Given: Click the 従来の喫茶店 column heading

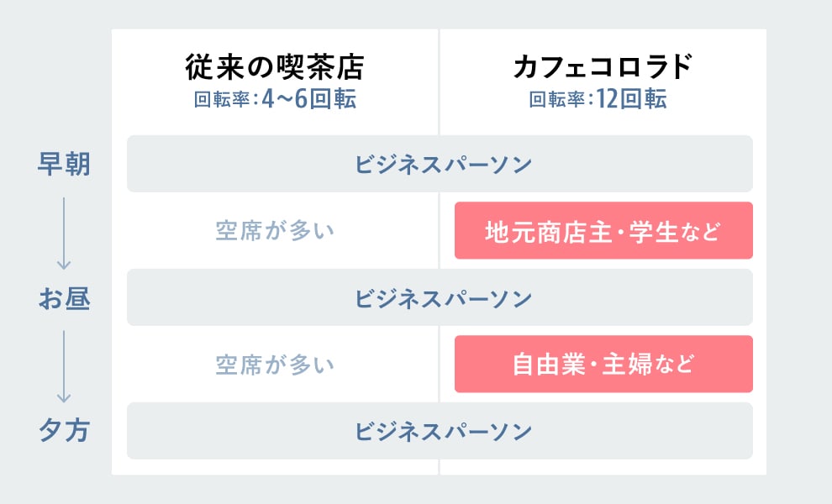Looking at the screenshot, I should pos(275,69).
